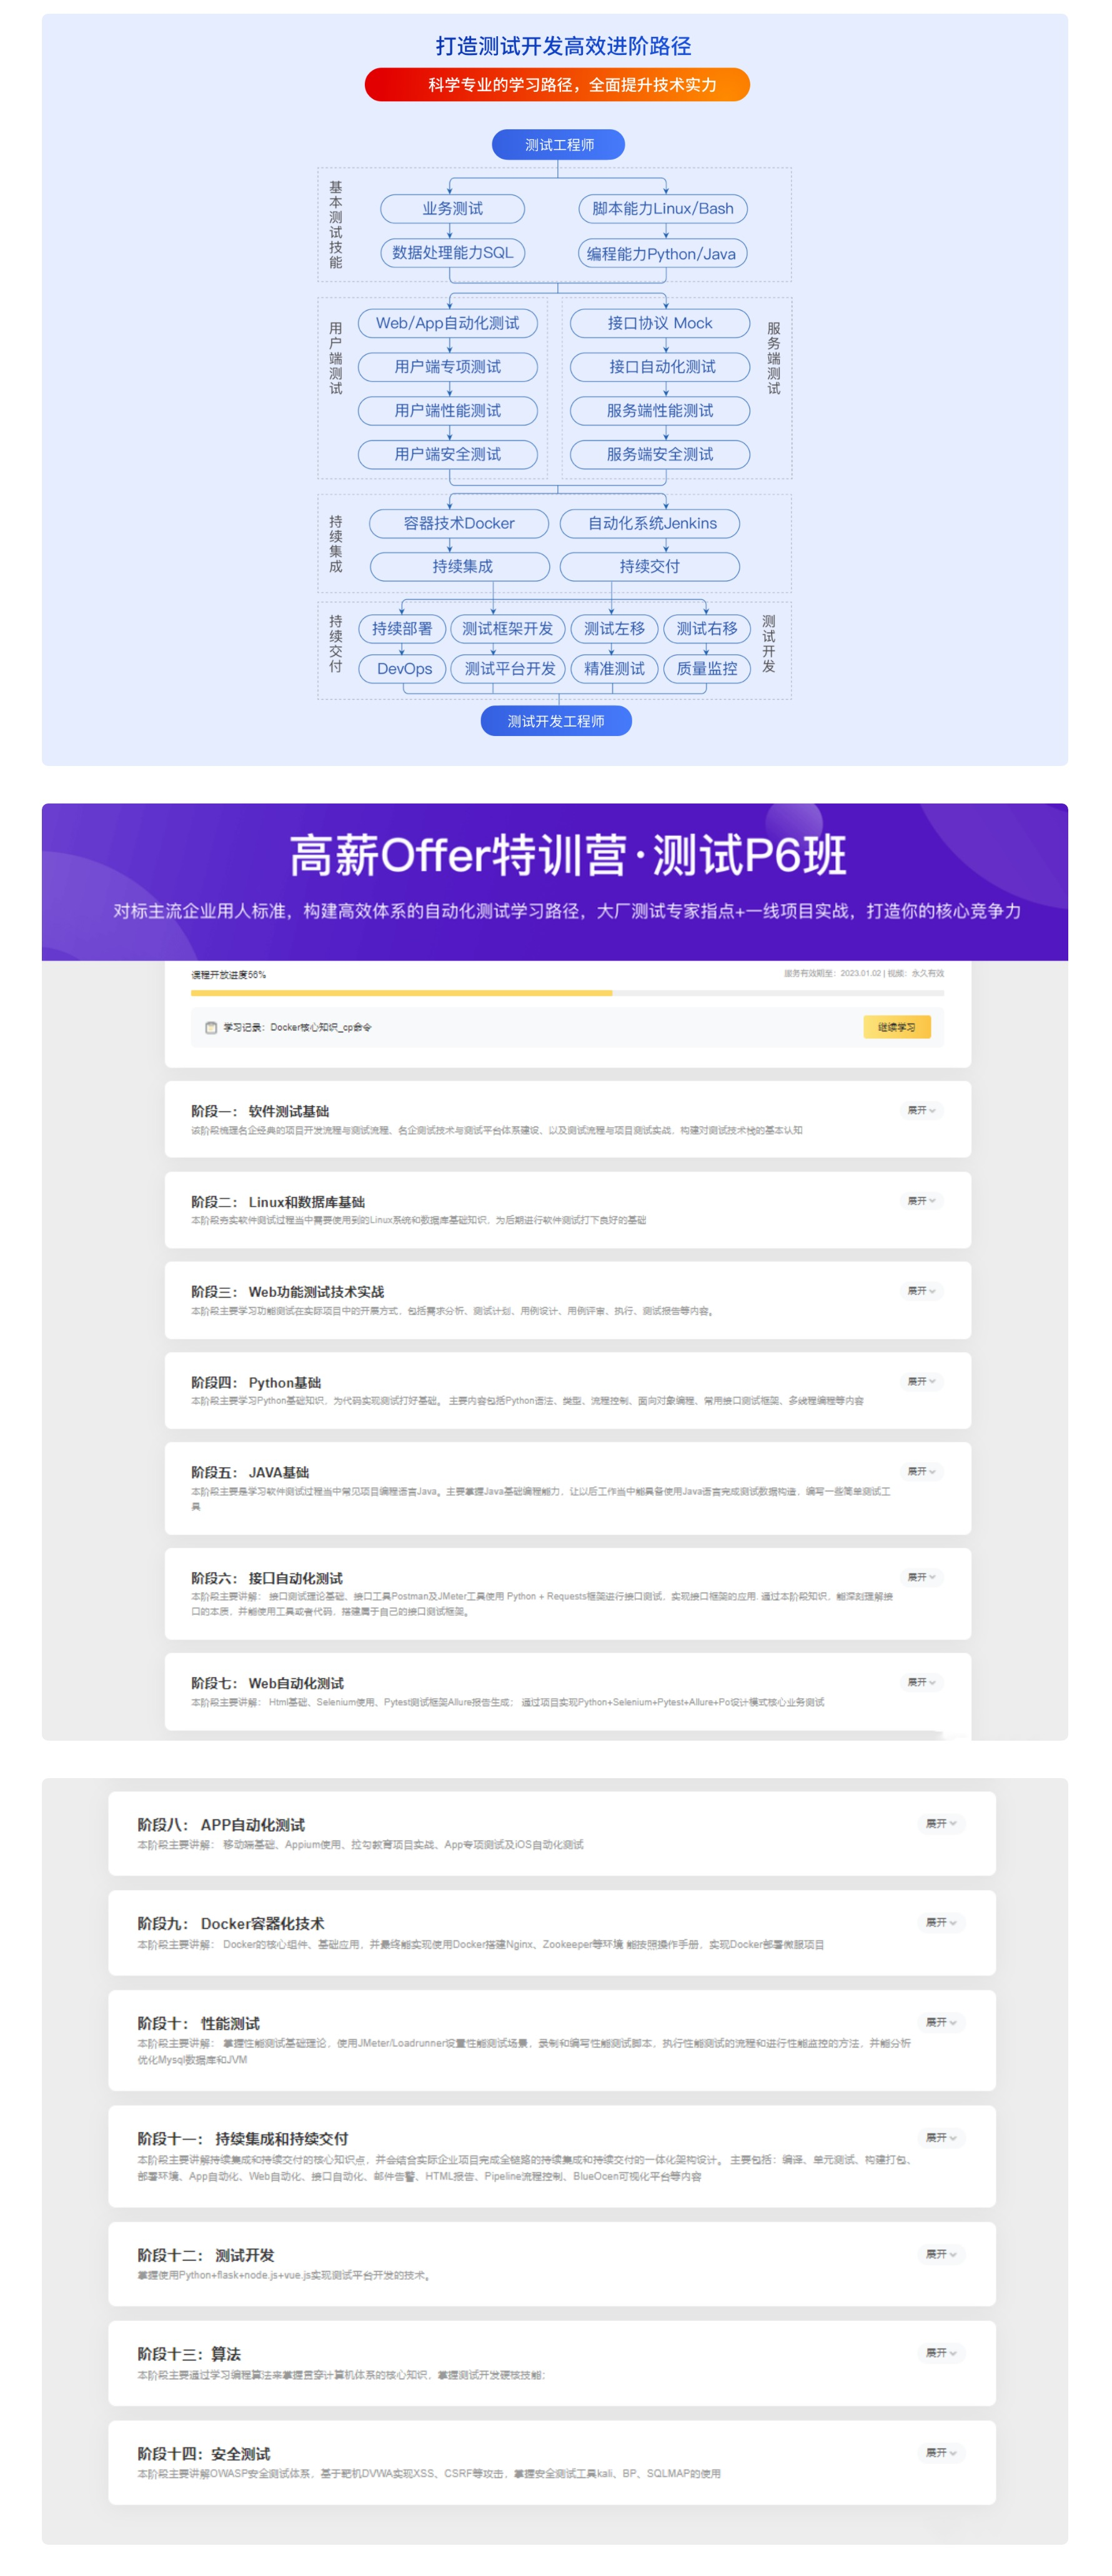
Task: Click the yellow course progress bar
Action: [x=401, y=993]
